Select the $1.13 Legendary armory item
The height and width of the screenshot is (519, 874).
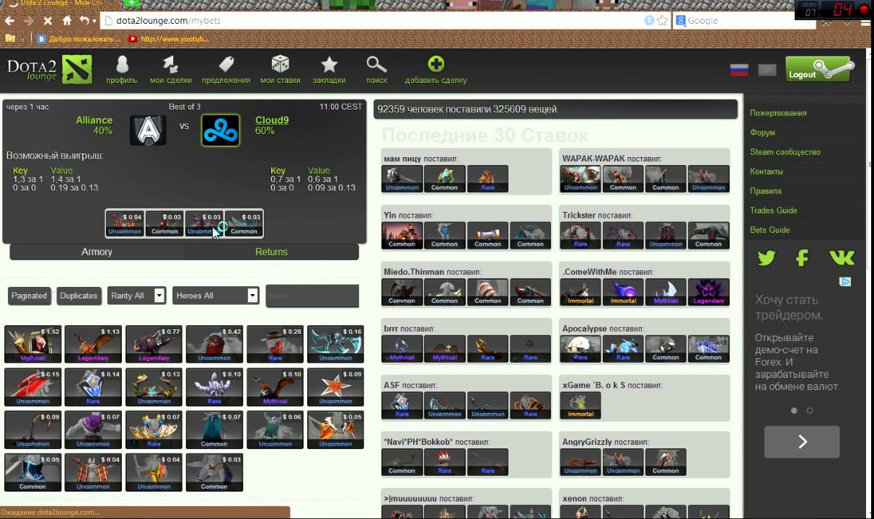[x=93, y=344]
